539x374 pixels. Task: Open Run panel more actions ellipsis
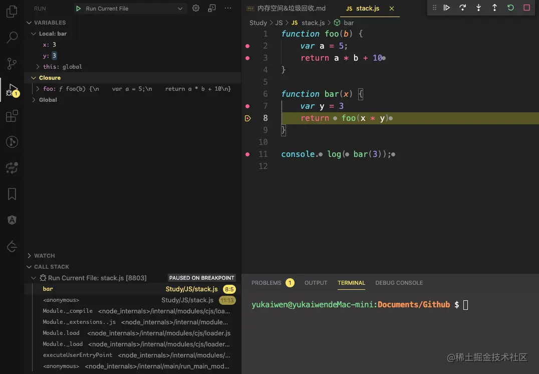tap(228, 8)
